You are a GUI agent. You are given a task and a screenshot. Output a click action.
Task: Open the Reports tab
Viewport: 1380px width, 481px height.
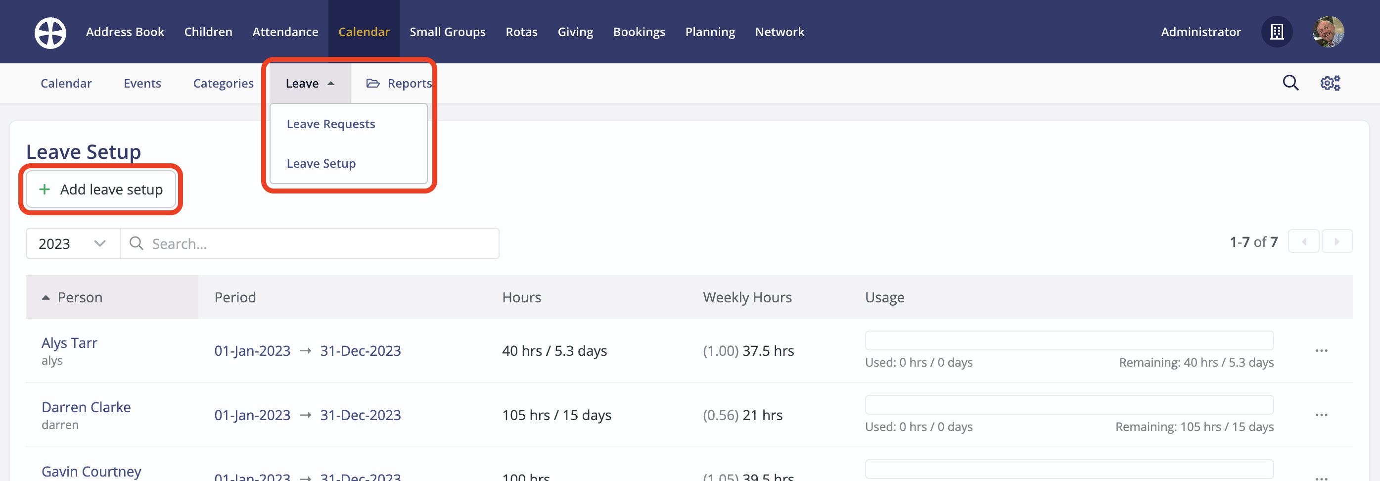tap(399, 84)
